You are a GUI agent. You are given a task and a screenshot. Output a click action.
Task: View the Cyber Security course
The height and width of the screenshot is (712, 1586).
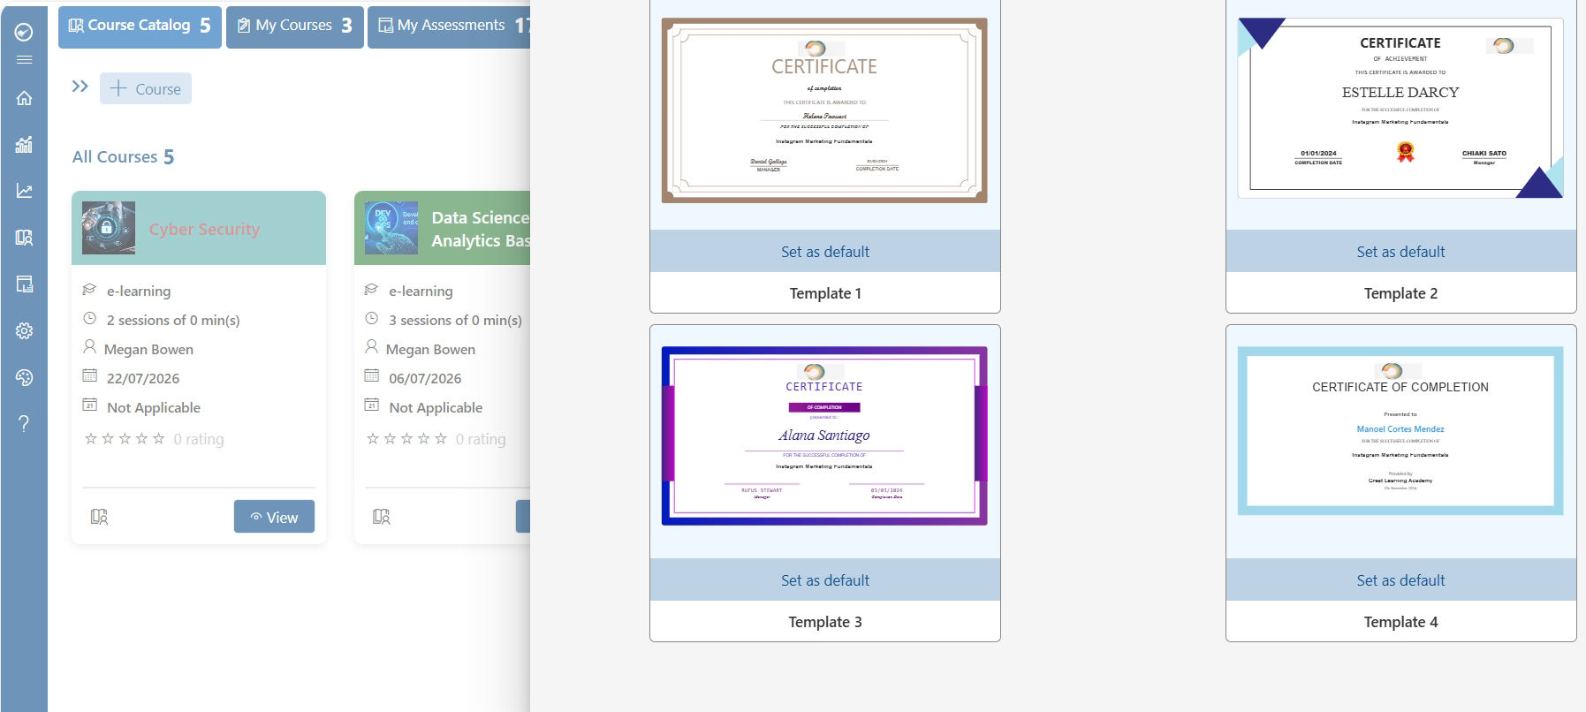(274, 517)
